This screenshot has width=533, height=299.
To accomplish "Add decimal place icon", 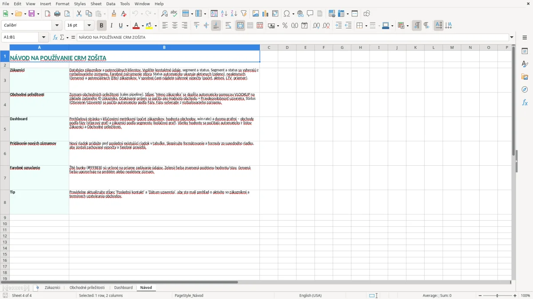I will coord(317,26).
